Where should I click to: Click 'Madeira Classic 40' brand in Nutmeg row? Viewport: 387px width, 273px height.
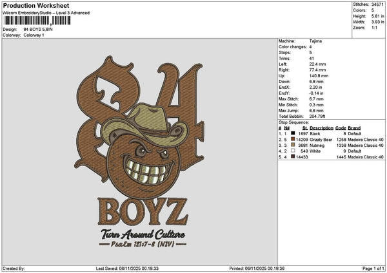366,146
